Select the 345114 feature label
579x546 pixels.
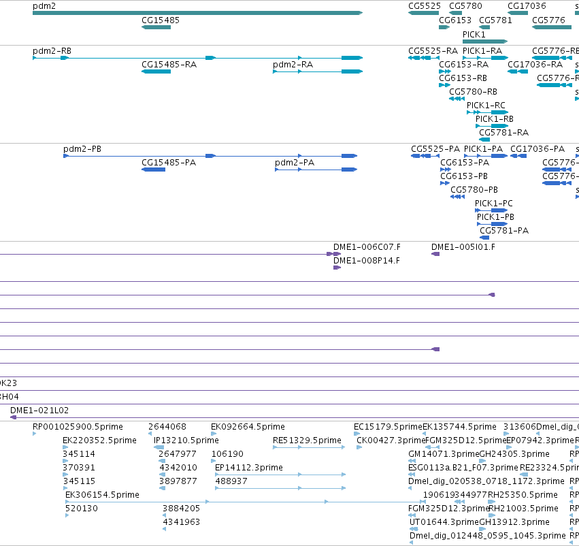[79, 454]
